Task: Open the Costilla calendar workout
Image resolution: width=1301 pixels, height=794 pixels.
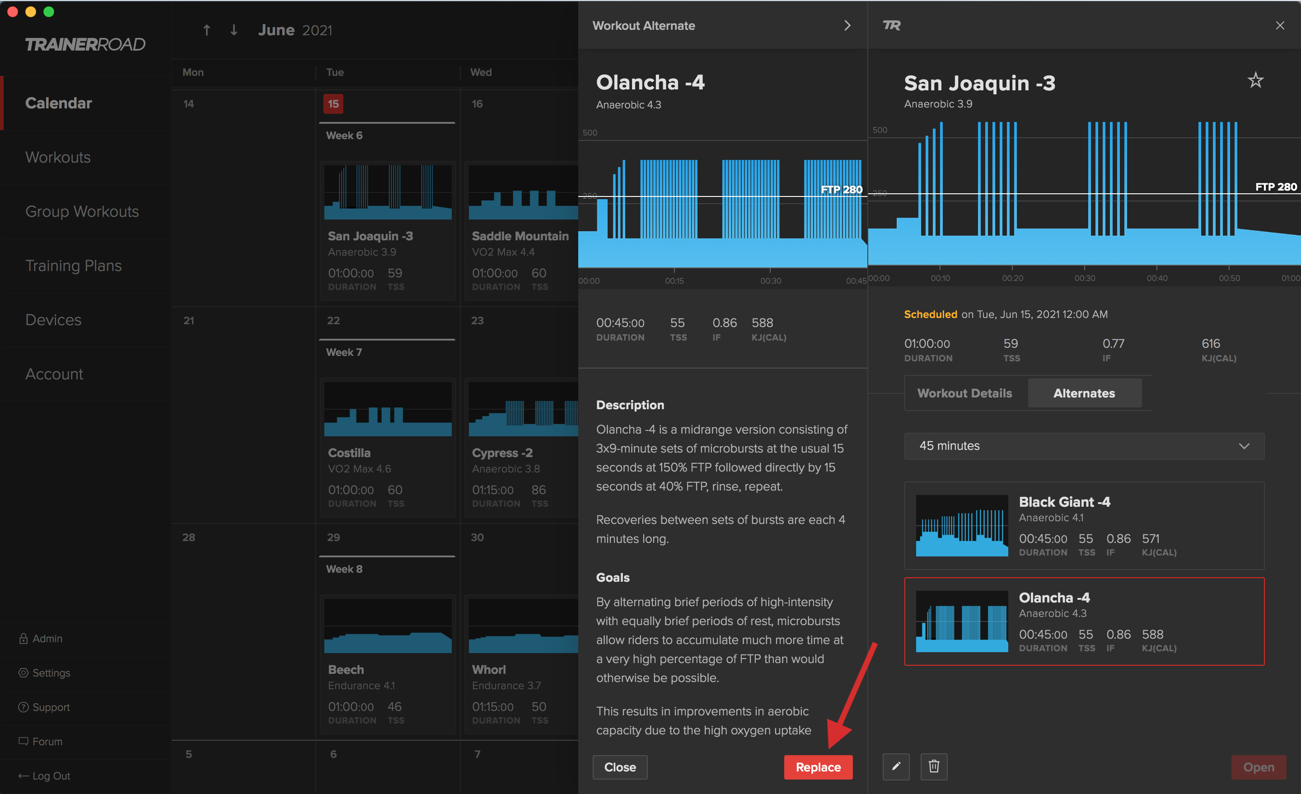Action: 388,448
